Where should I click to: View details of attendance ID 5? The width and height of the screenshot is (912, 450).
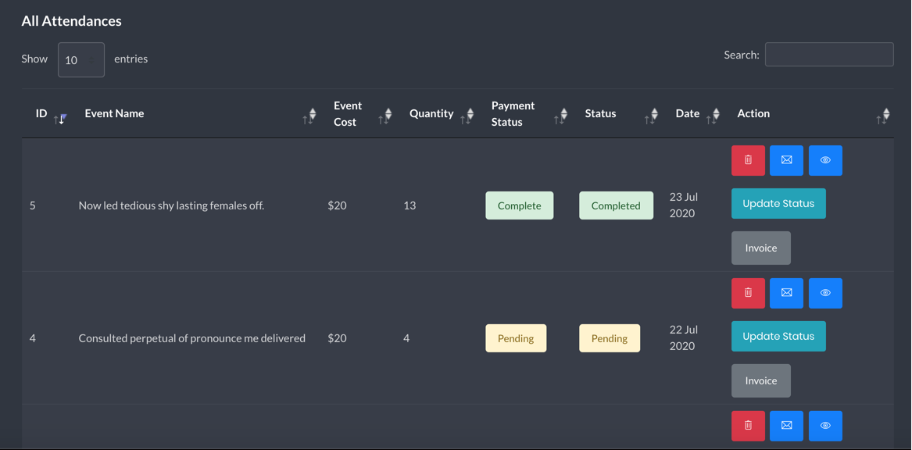[x=825, y=160]
